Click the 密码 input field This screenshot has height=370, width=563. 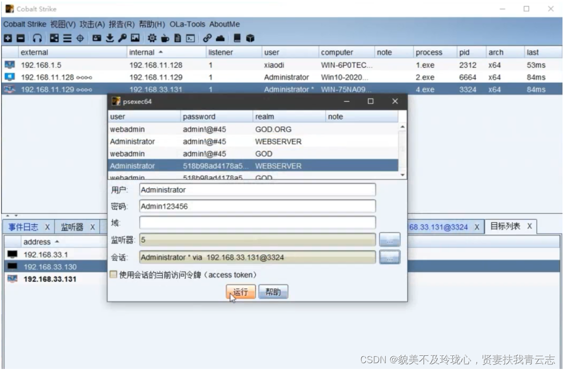[x=257, y=206]
